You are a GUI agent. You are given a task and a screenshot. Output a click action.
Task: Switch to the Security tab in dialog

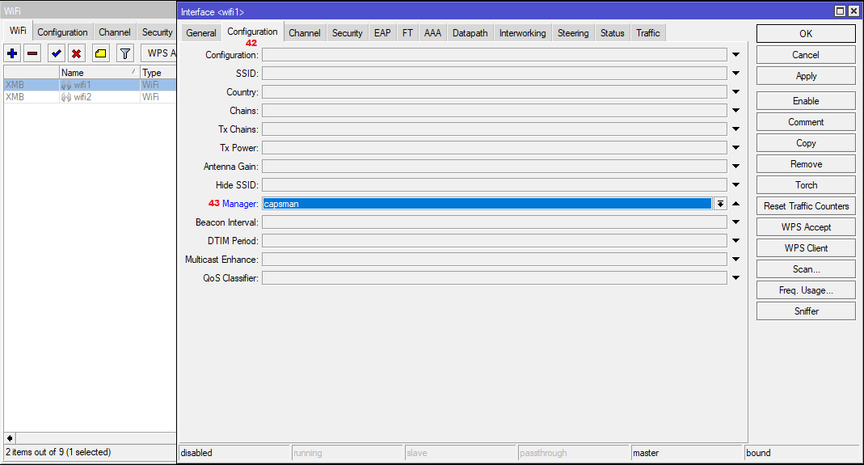pyautogui.click(x=347, y=33)
